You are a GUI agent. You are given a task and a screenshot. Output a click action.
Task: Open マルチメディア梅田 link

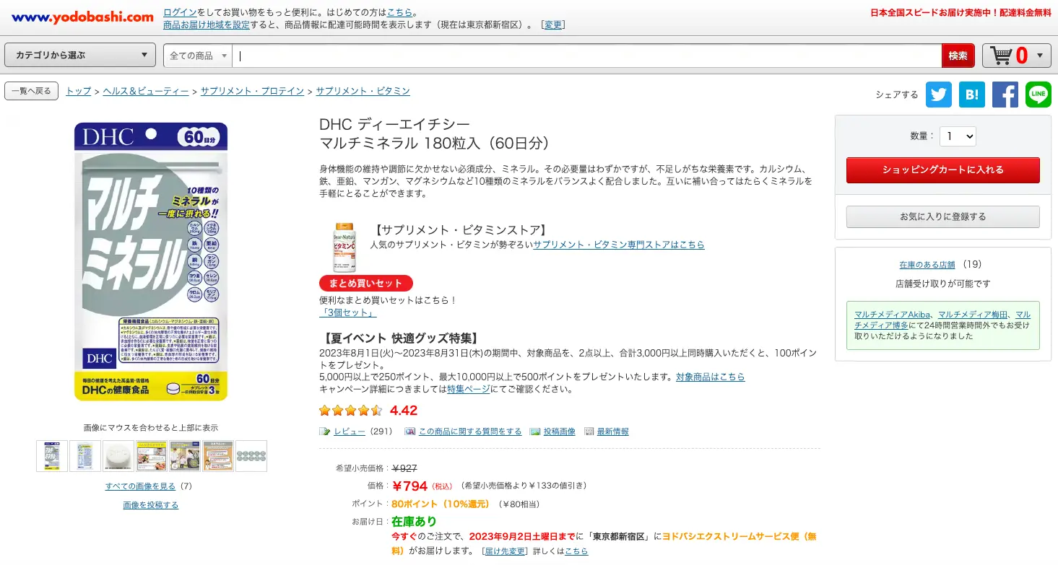pos(974,315)
